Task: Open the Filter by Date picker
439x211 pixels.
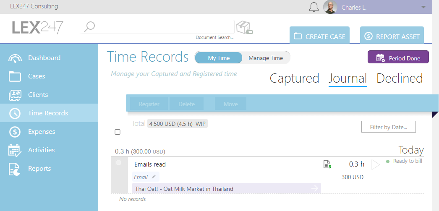Action: click(388, 127)
